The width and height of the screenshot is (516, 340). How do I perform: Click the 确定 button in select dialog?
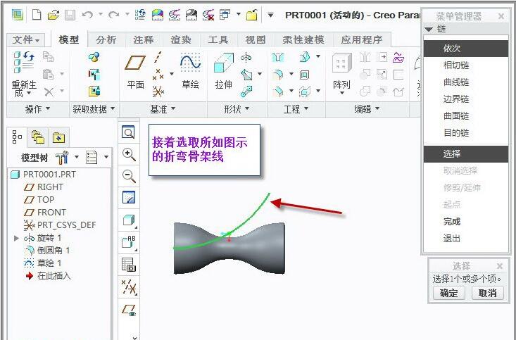[448, 293]
